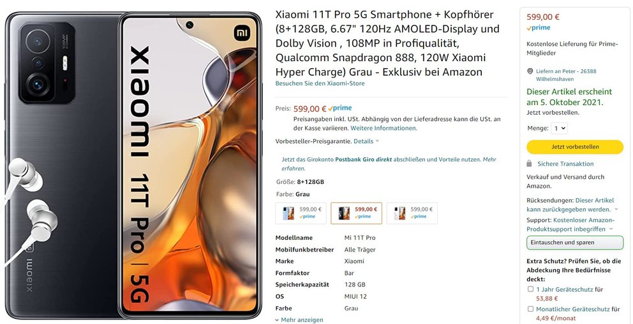
Task: Expand Mehr anzeigen under the specifications
Action: [299, 320]
